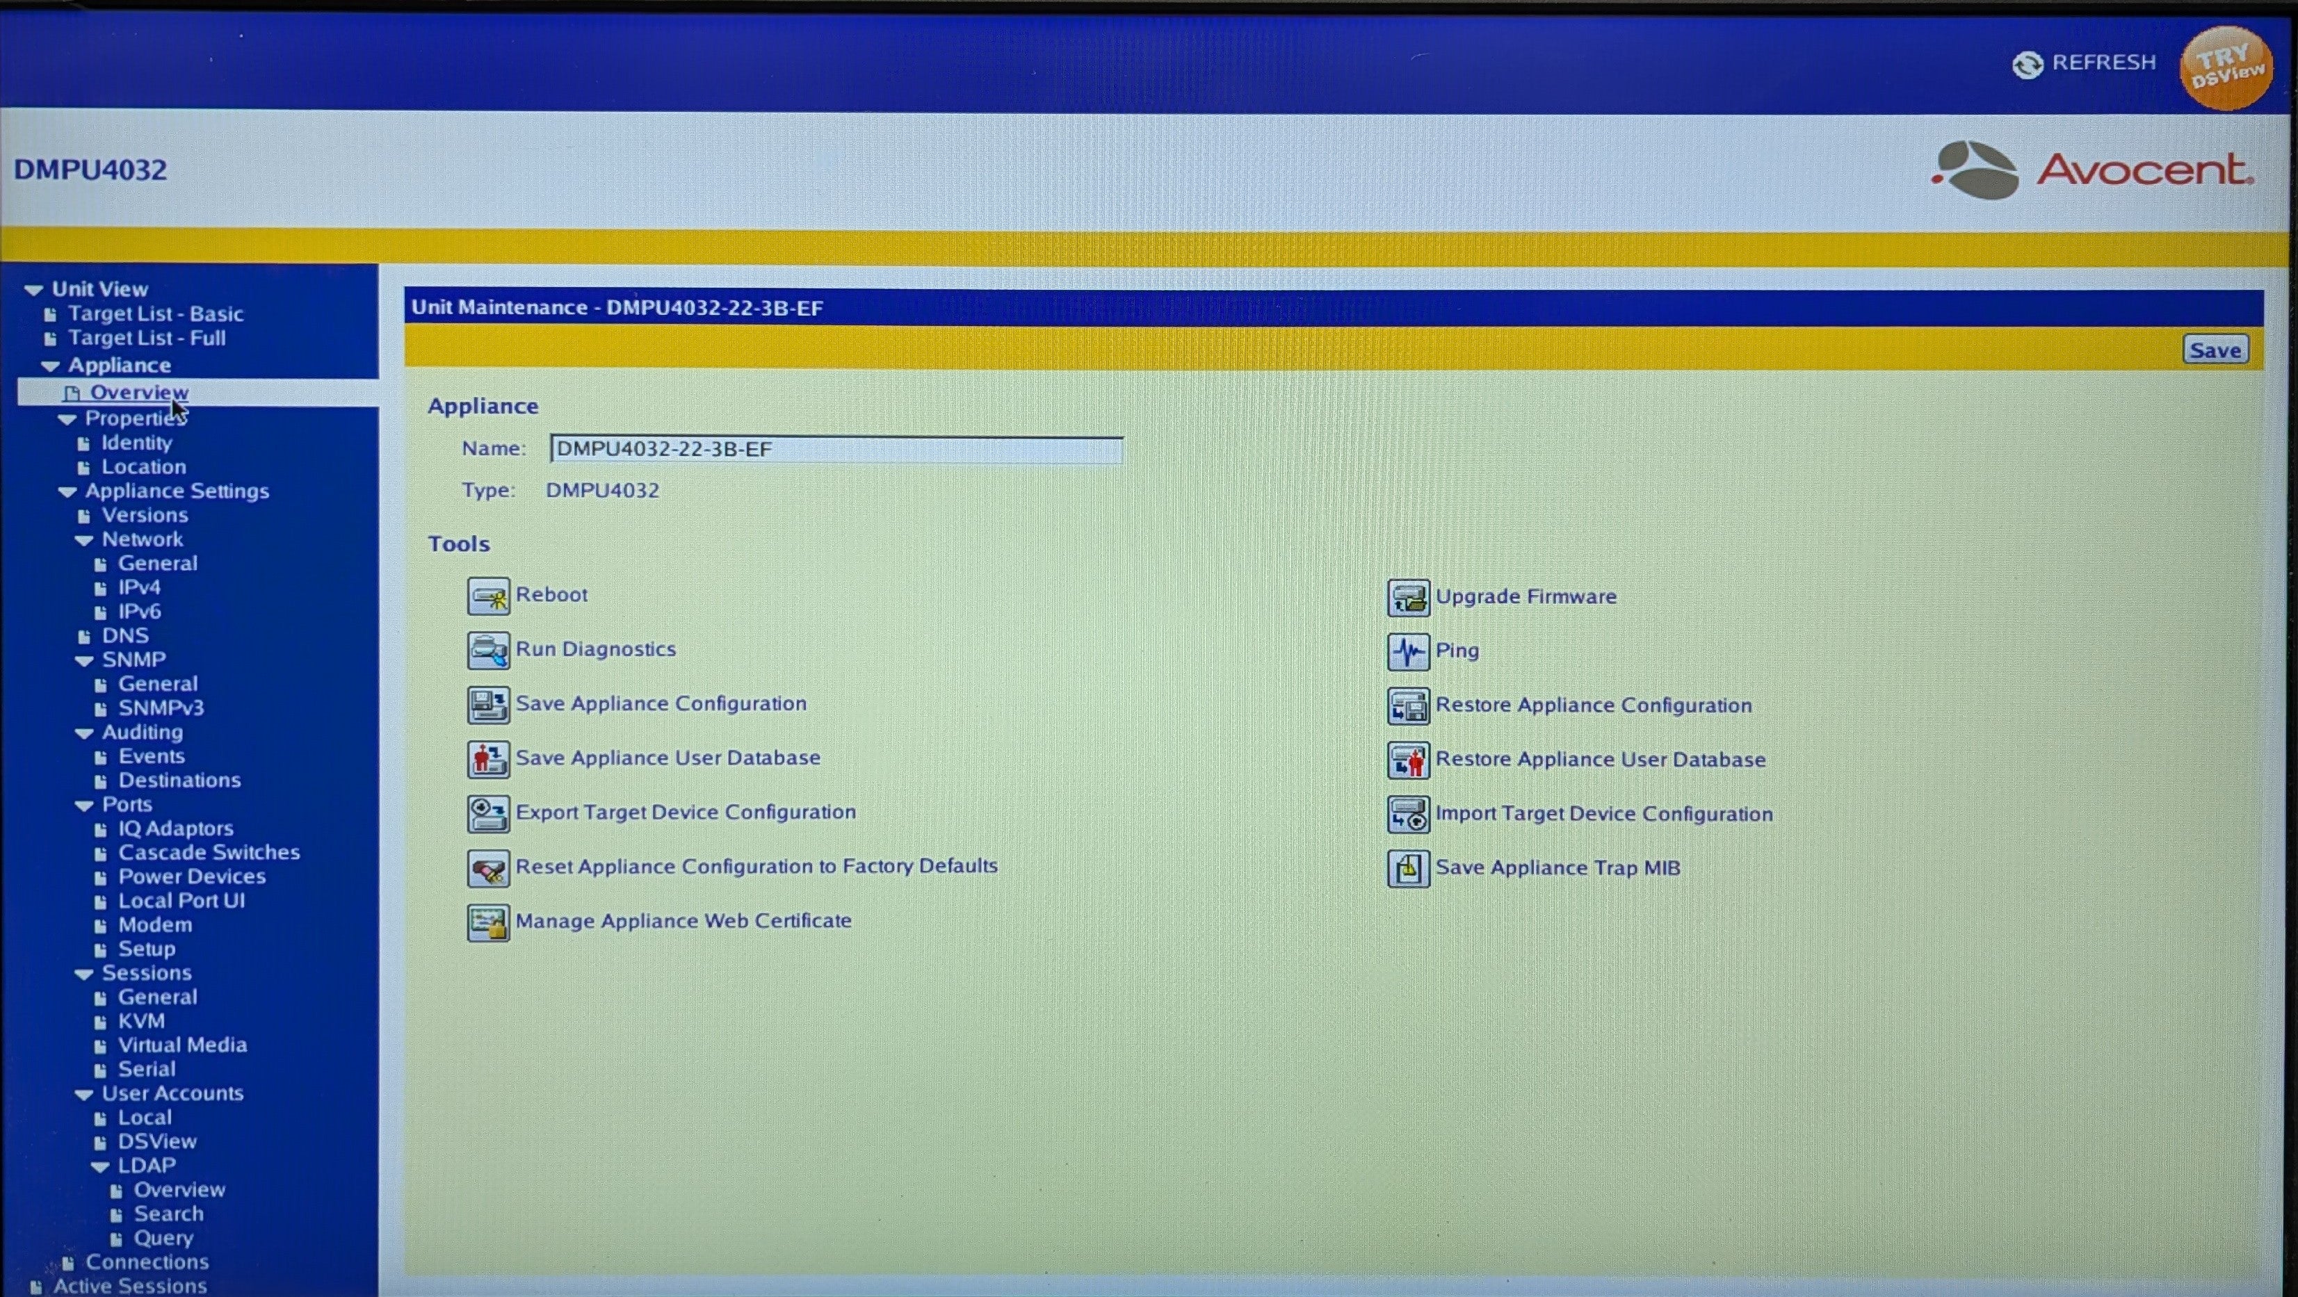Click the Upgrade Firmware link text
Screen dimensions: 2298x1297
tap(1526, 597)
